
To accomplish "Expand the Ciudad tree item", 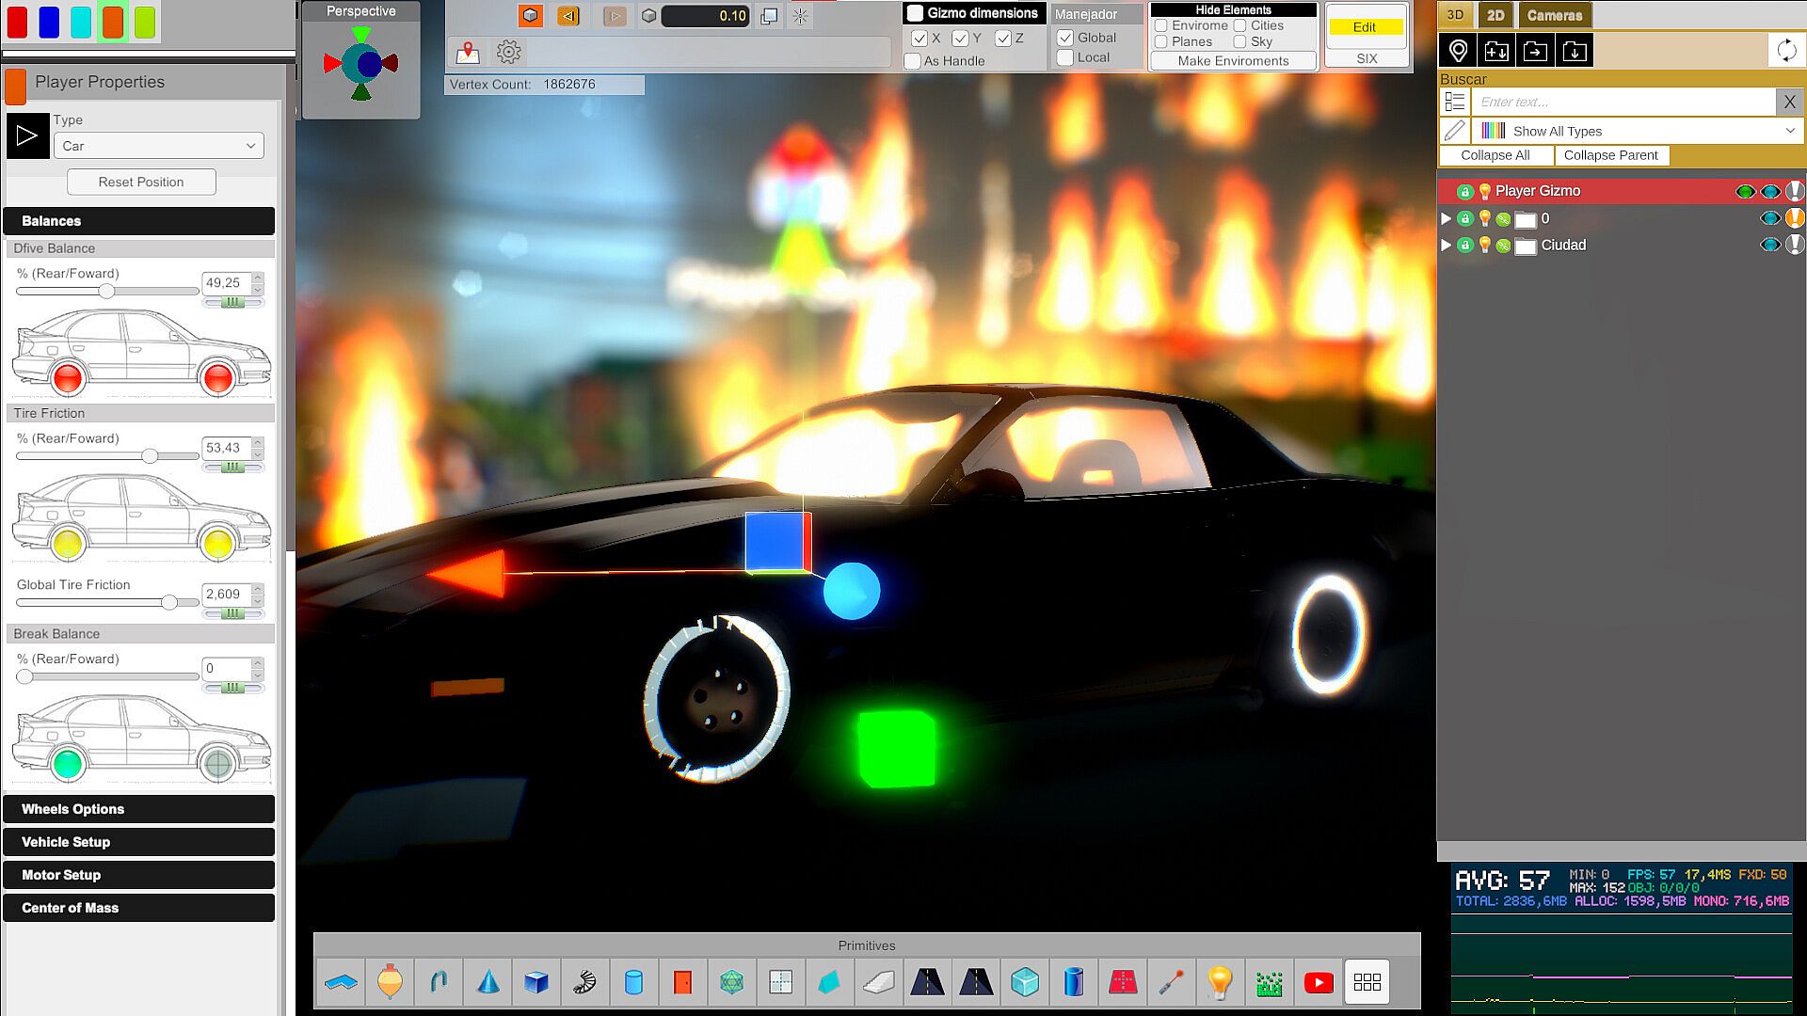I will [1447, 246].
